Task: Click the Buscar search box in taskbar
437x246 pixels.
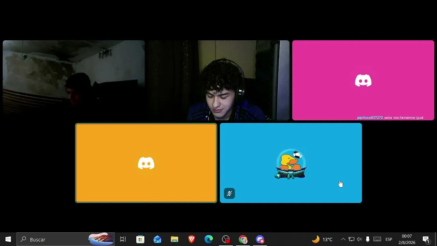Action: pos(66,240)
